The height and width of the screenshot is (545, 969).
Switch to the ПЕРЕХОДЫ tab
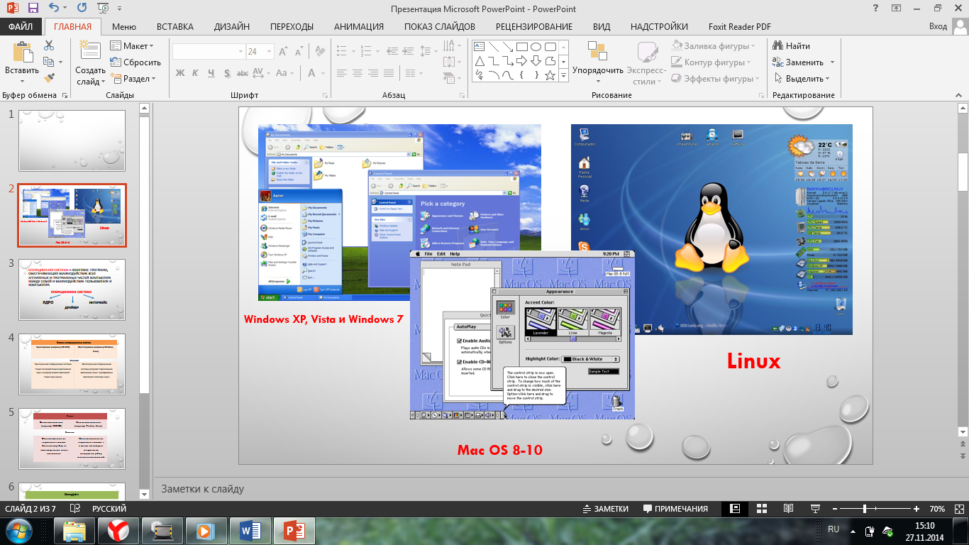pos(292,26)
